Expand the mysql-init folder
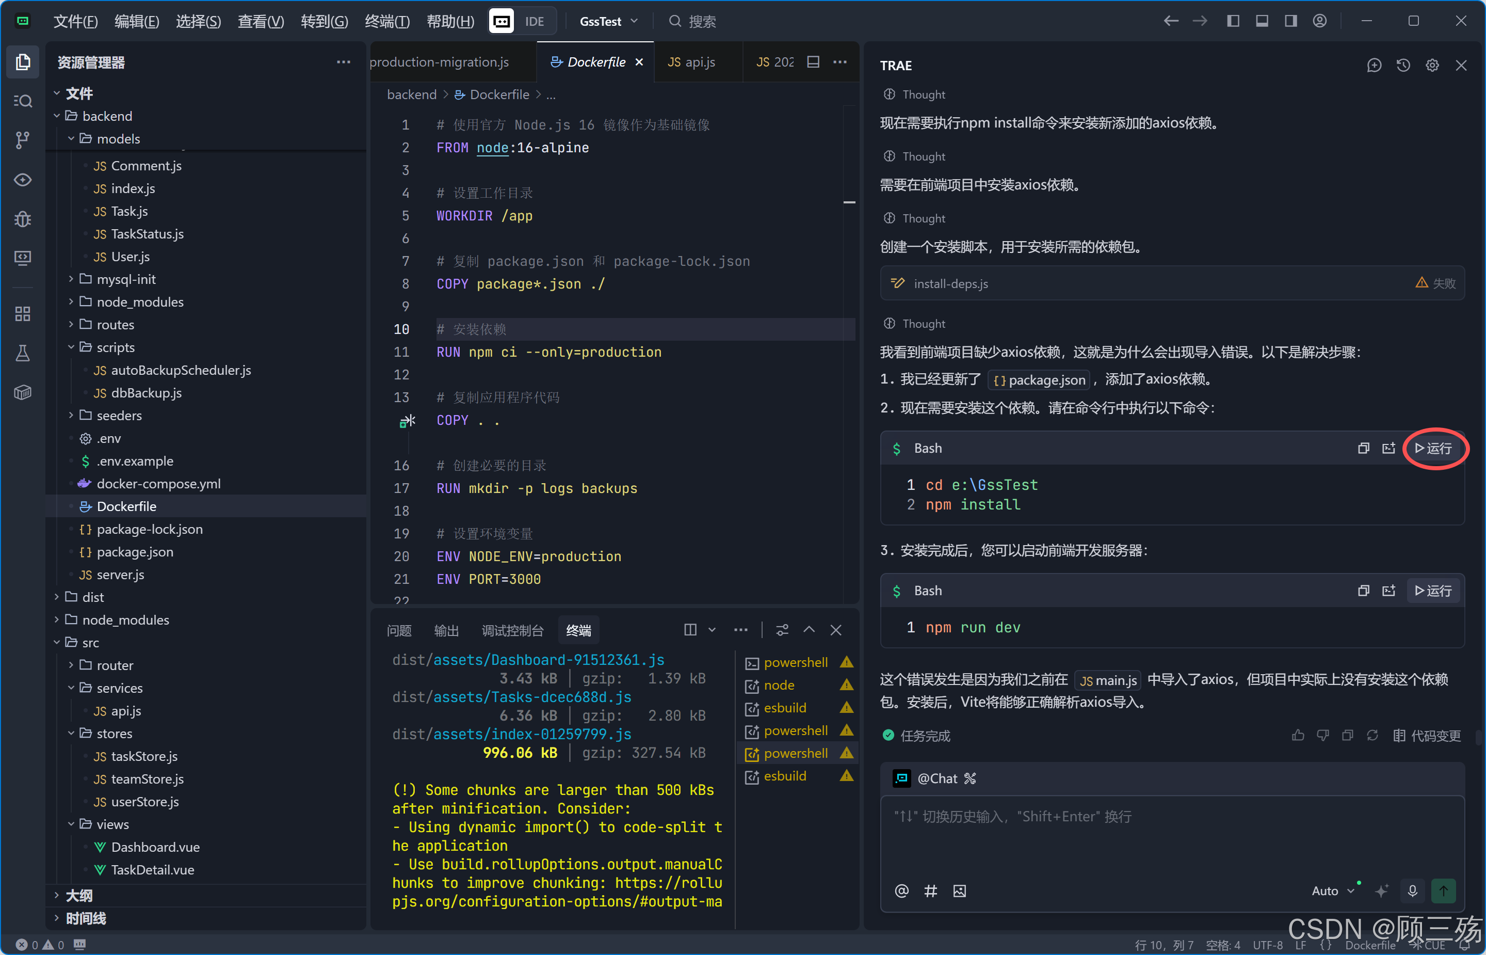This screenshot has width=1486, height=955. (x=126, y=279)
